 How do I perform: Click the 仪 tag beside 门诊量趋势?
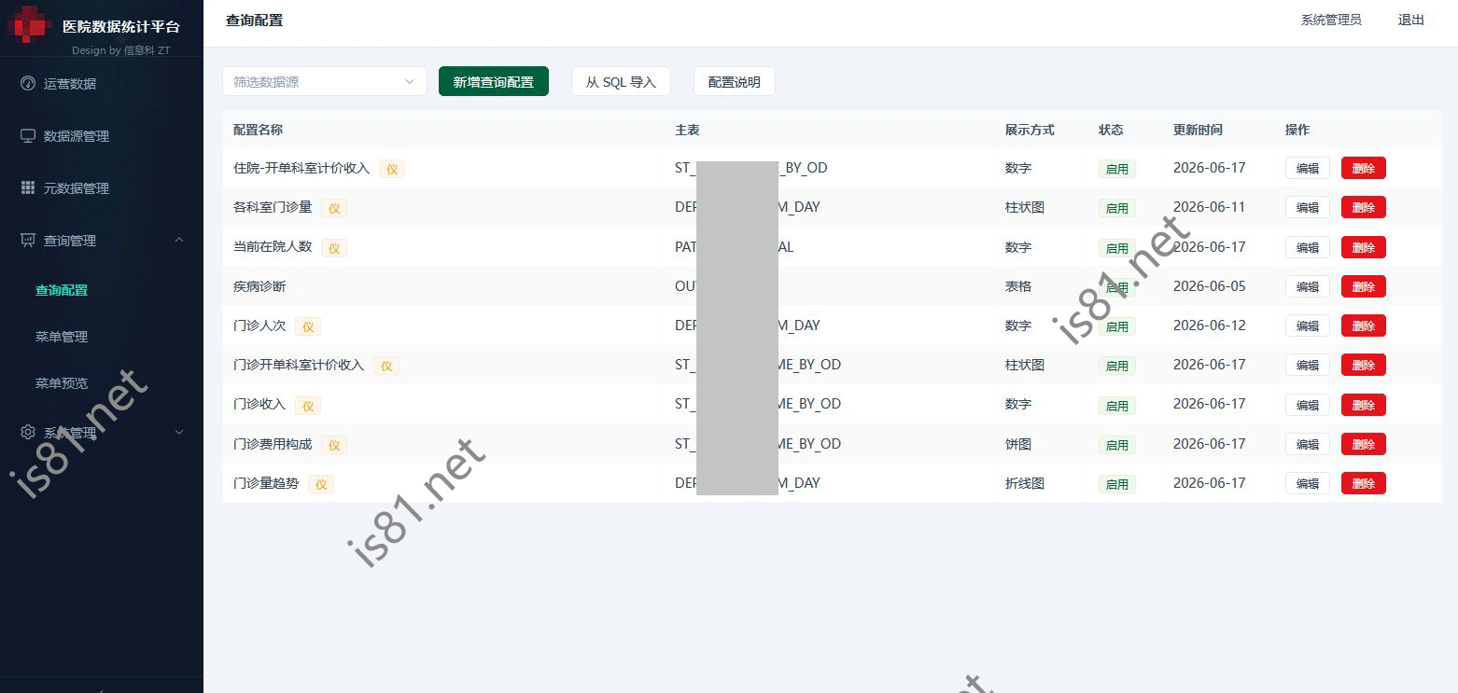(321, 484)
